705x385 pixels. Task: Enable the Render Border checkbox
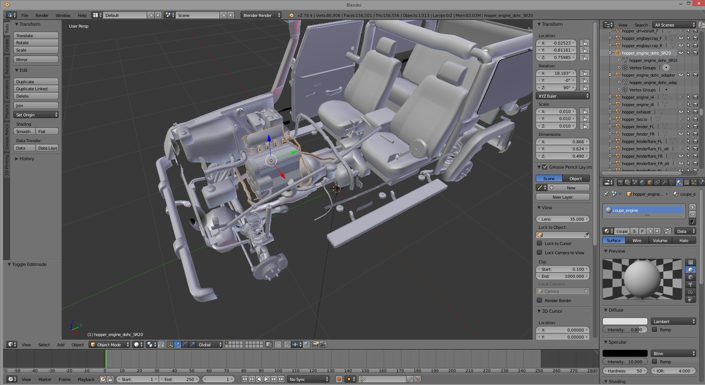(539, 301)
